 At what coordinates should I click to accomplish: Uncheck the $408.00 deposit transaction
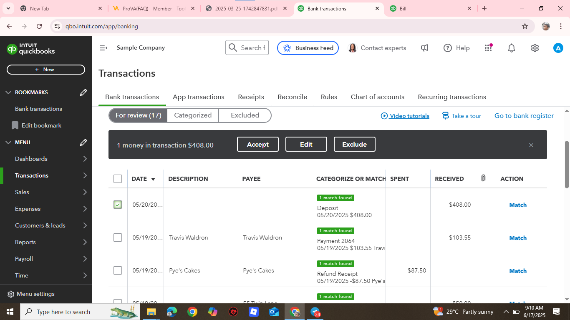(x=118, y=205)
